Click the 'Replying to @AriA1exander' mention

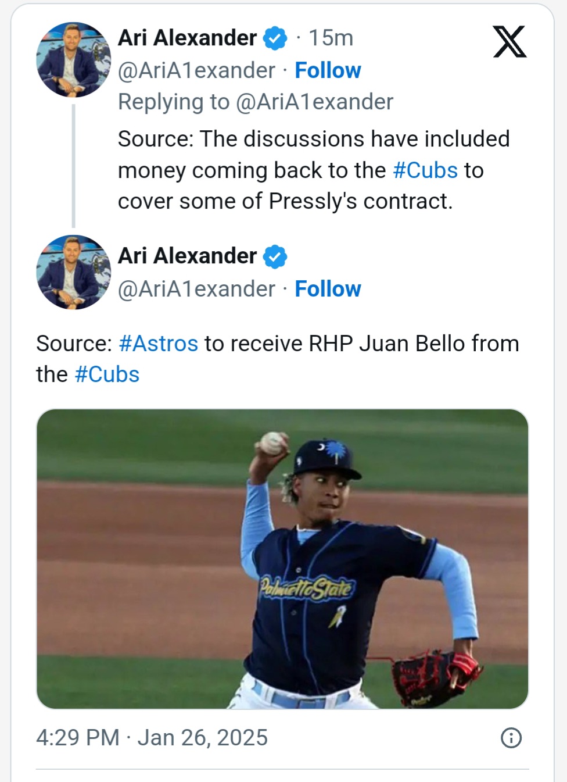(x=314, y=102)
